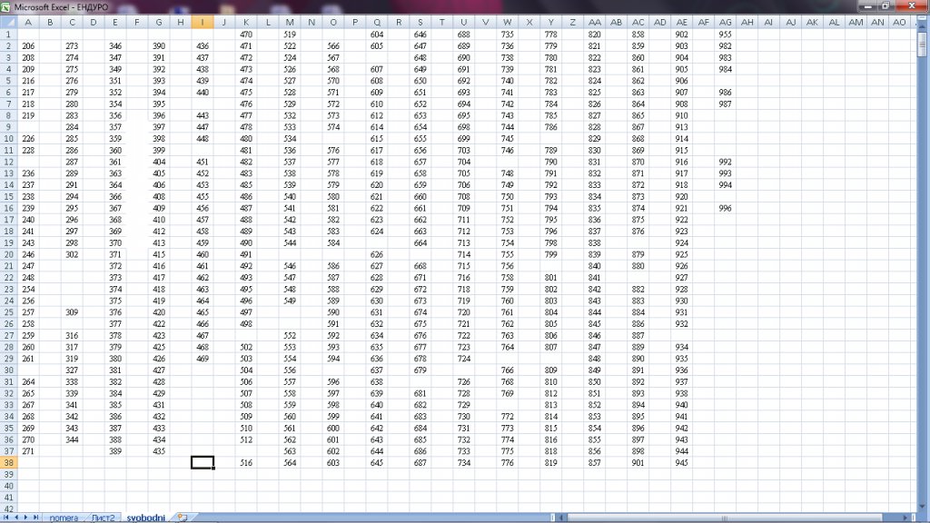930x523 pixels.
Task: Click the active cell I38 with bold border
Action: (x=203, y=462)
